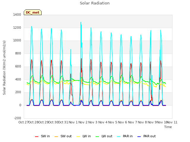This screenshot has height=142, width=190.
Task: Click the Nov 1 x-axis tick label
Action: (73, 122)
